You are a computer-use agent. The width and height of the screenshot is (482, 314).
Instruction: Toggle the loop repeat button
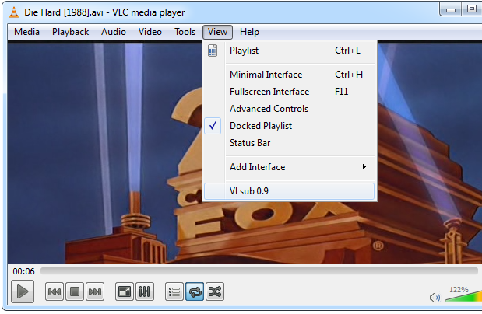[195, 291]
